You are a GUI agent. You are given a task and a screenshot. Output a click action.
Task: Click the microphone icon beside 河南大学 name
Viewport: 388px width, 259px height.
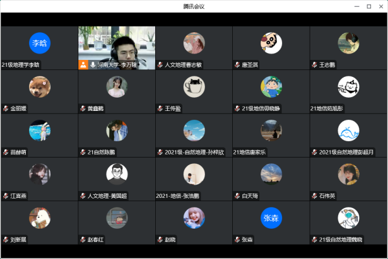tap(93, 64)
